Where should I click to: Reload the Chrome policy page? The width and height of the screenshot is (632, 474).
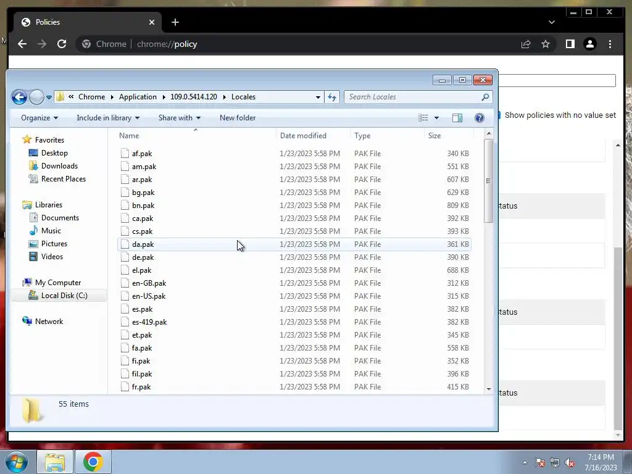tap(62, 44)
